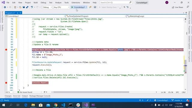Open the Extensions menu
This screenshot has width=192, height=108.
(76, 2)
